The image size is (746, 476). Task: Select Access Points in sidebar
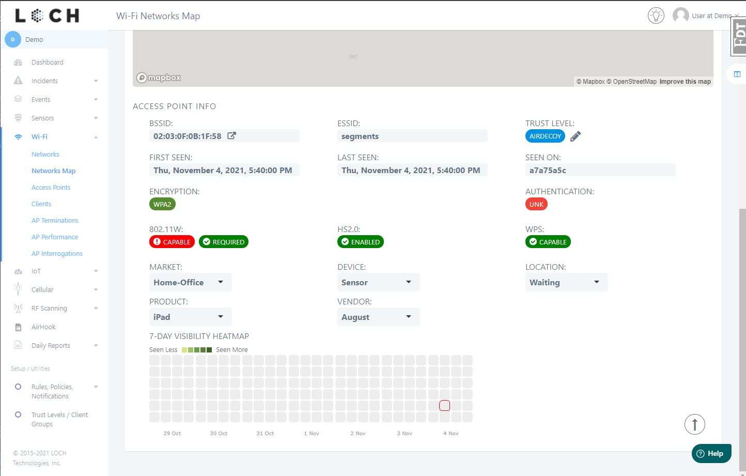click(51, 188)
